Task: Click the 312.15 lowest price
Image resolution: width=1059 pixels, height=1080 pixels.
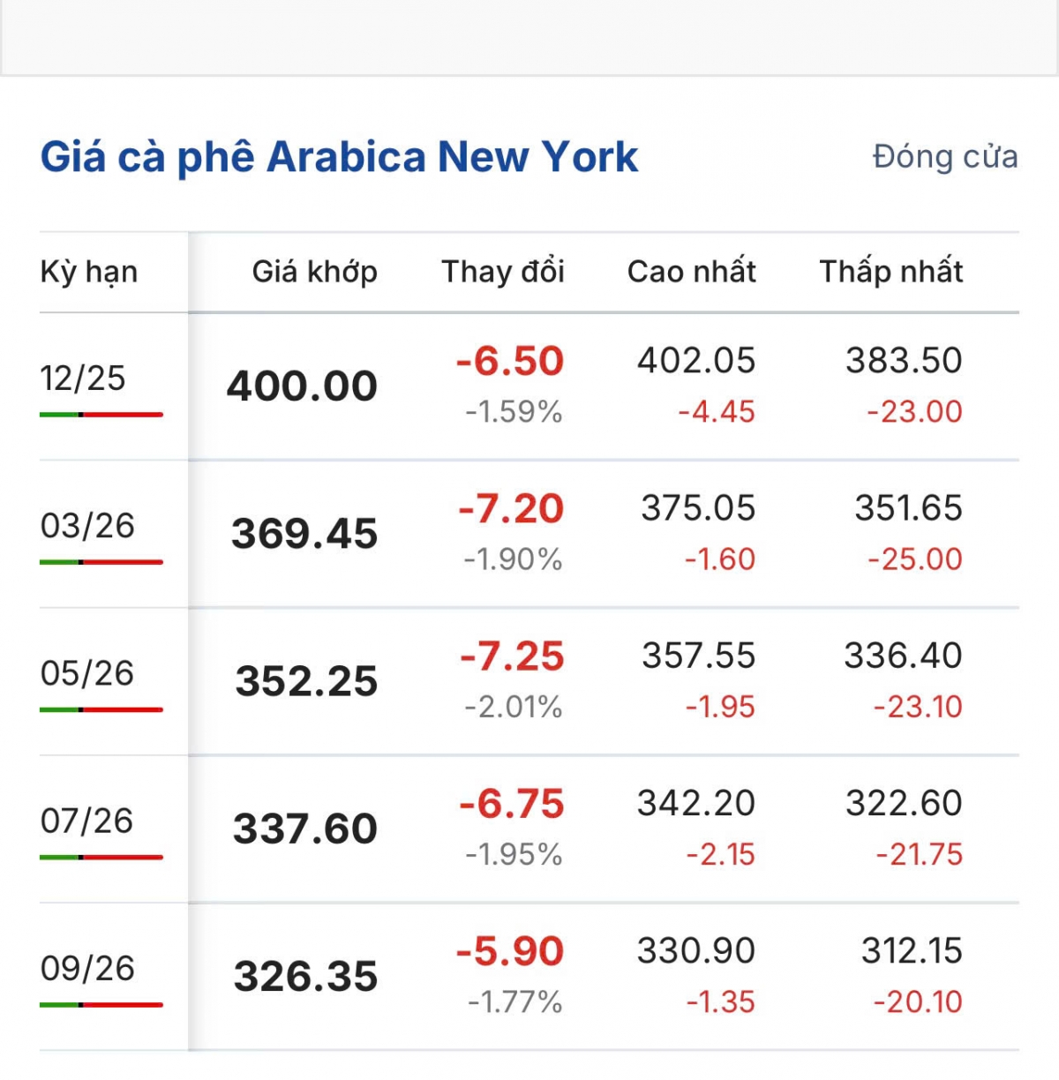Action: (912, 951)
